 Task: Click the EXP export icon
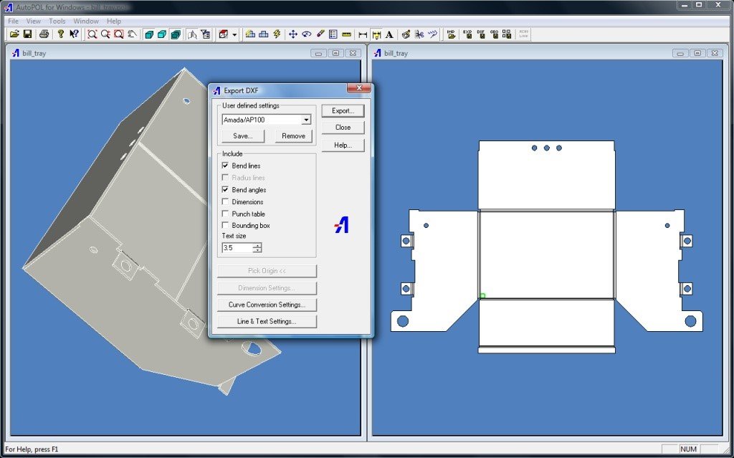[467, 34]
